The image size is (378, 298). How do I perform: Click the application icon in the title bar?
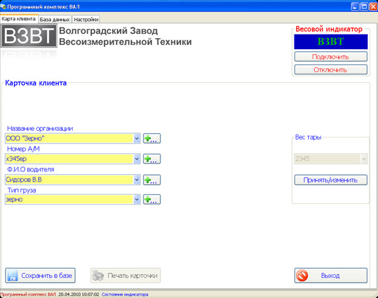(x=3, y=7)
